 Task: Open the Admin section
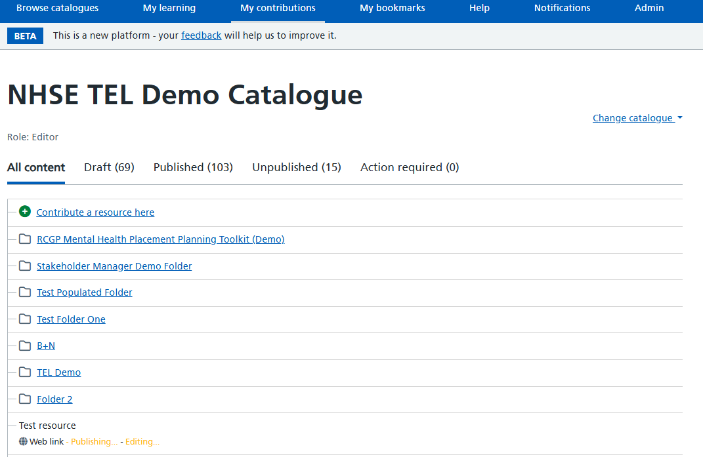point(649,8)
